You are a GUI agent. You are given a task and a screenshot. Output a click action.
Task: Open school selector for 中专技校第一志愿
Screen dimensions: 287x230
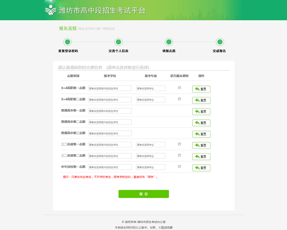point(110,167)
